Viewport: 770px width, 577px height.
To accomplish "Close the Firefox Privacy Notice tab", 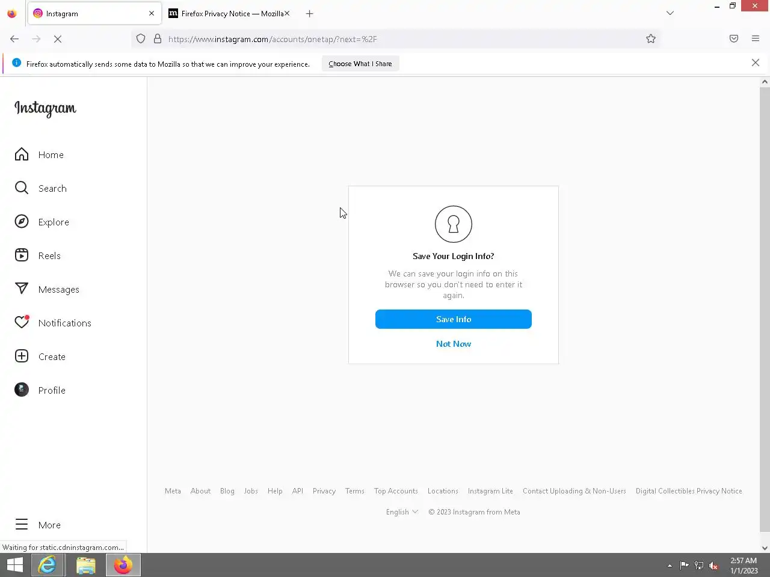I will (287, 13).
